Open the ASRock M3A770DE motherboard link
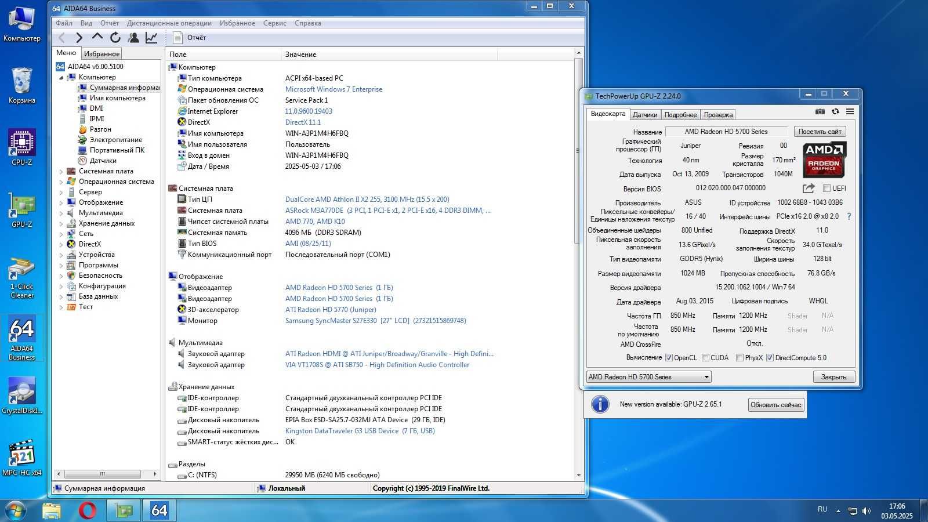928x522 pixels. (387, 211)
